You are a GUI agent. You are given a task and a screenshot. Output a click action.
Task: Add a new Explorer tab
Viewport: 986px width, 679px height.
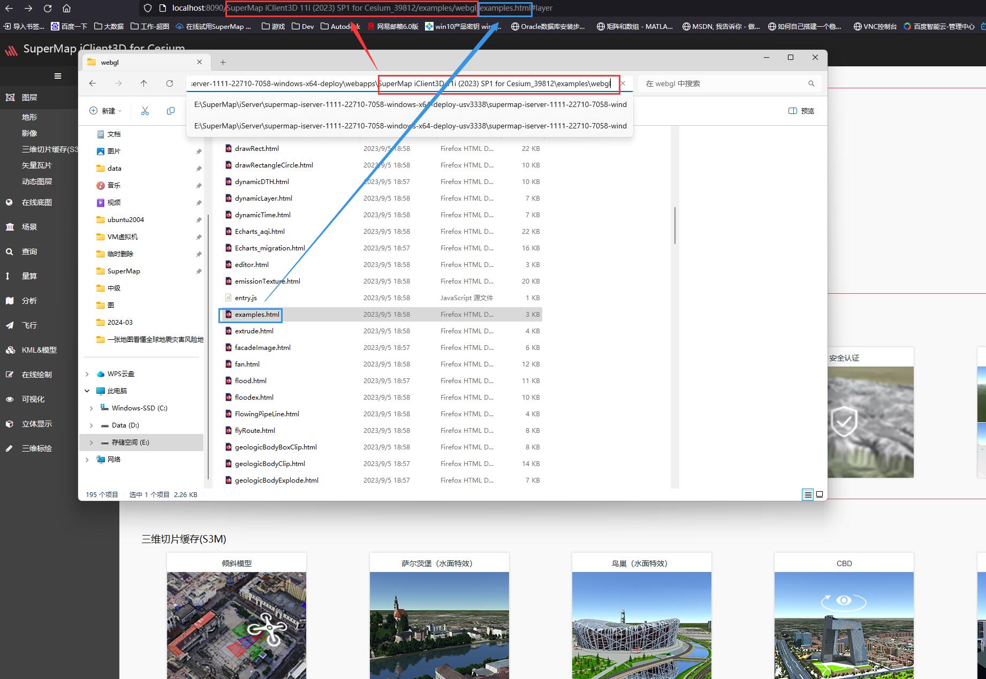[223, 62]
